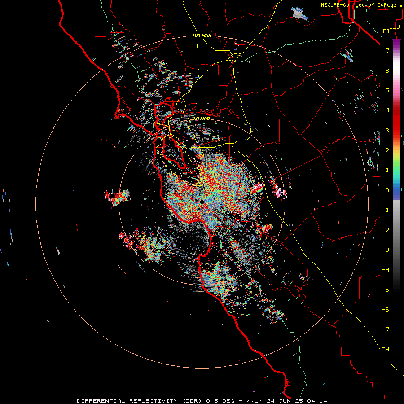
Task: Click the 50 NMI range ring label
Action: click(202, 119)
